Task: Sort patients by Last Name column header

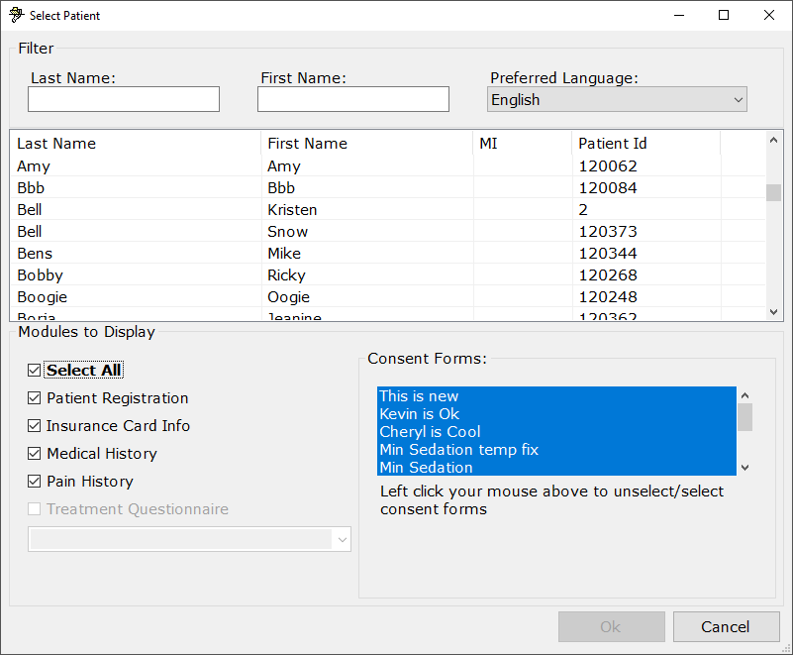Action: (136, 144)
